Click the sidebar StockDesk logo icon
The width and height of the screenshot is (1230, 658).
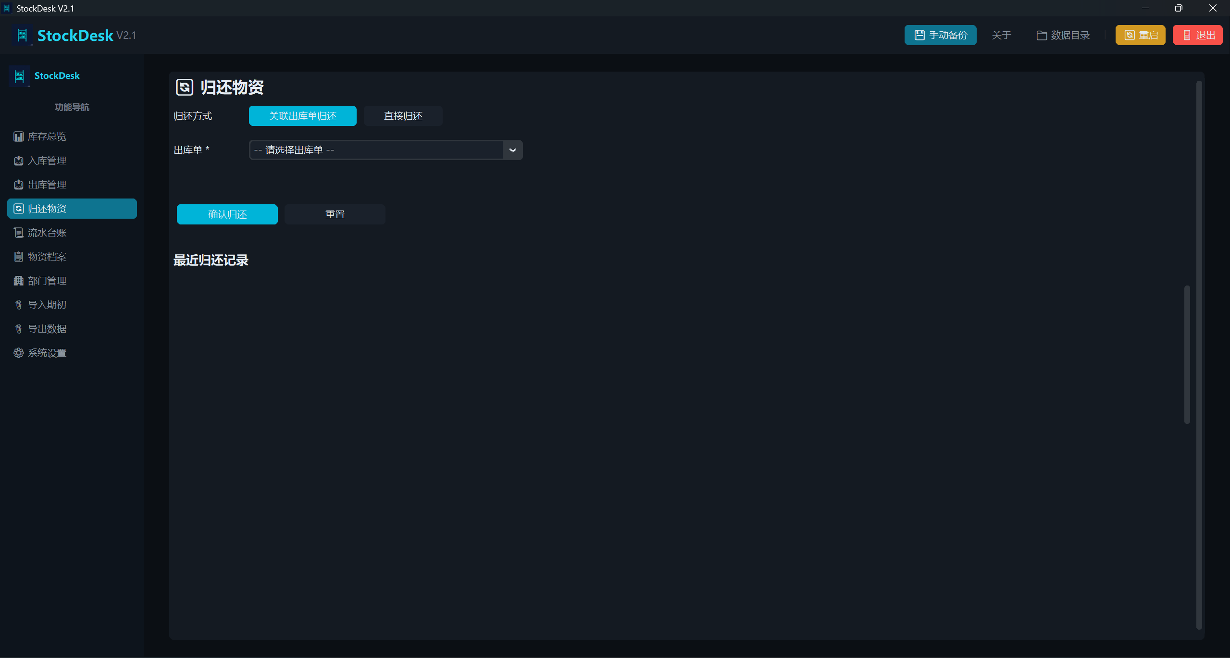(x=19, y=76)
